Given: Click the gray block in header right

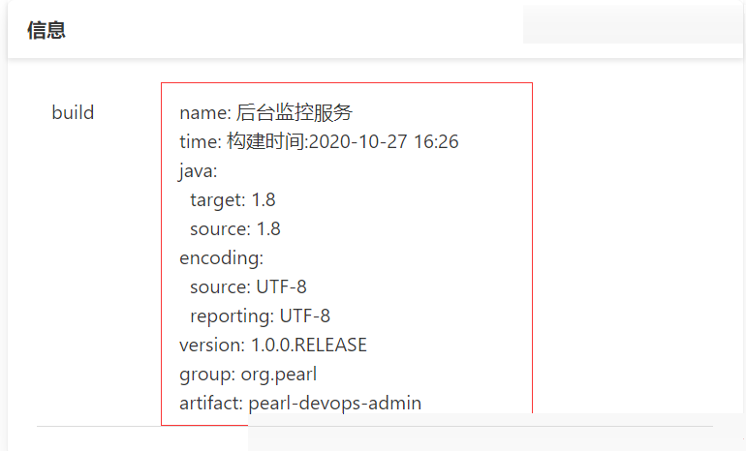Looking at the screenshot, I should click(633, 24).
